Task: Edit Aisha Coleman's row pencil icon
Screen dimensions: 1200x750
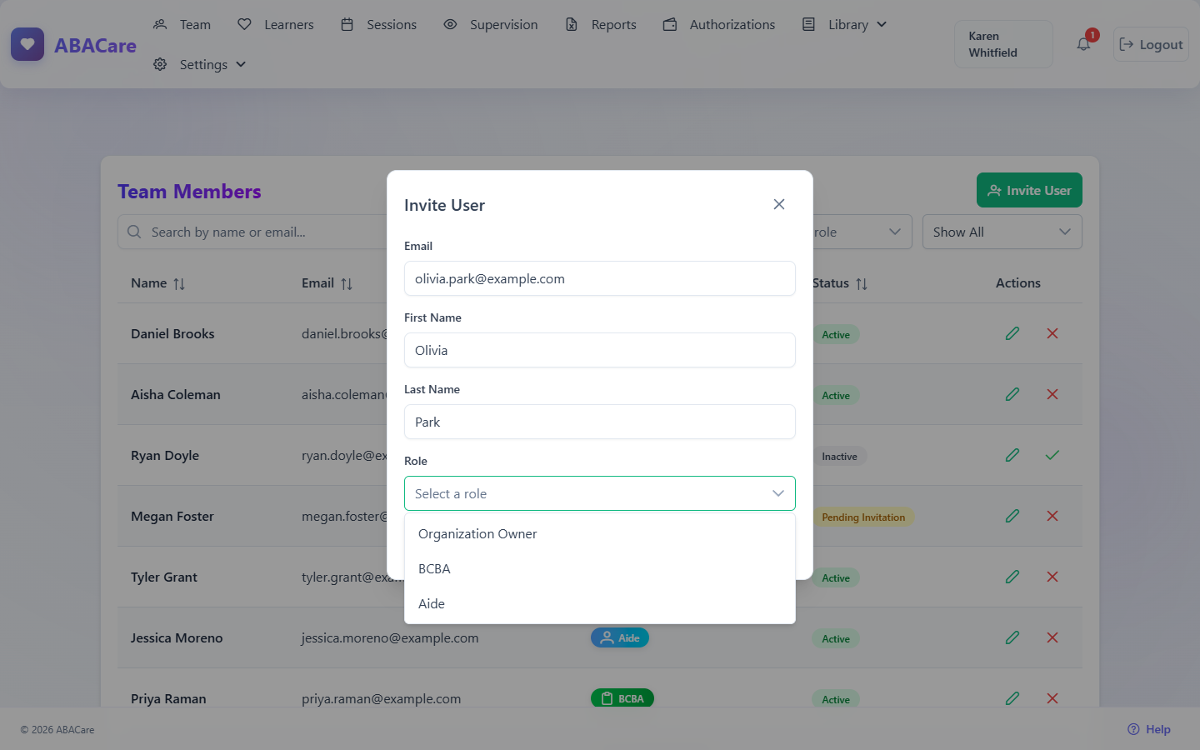Action: coord(1012,394)
